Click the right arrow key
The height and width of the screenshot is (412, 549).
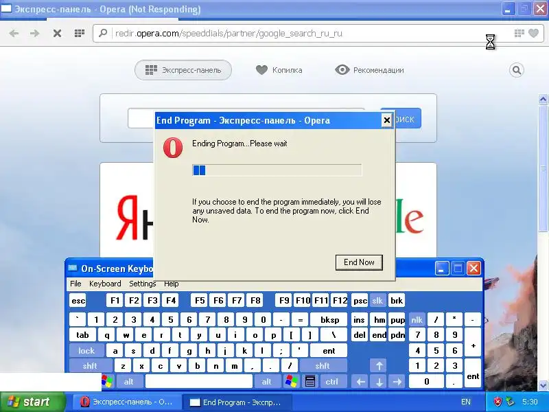coord(397,382)
